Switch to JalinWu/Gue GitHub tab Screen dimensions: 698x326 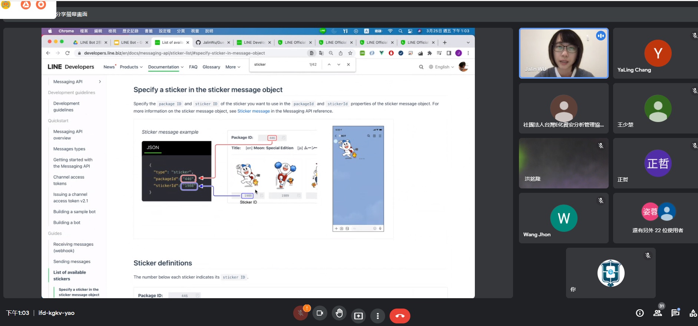(x=213, y=42)
